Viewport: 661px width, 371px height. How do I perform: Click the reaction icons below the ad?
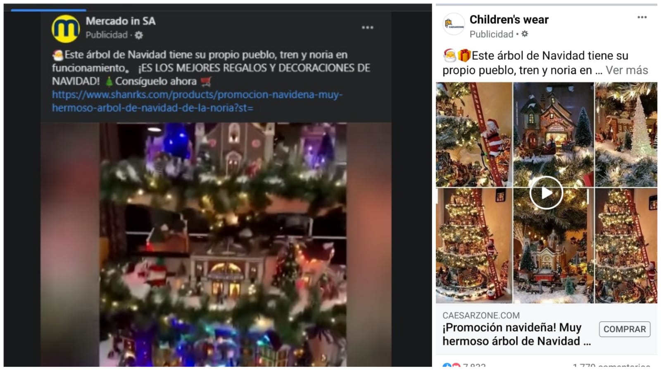pyautogui.click(x=451, y=366)
